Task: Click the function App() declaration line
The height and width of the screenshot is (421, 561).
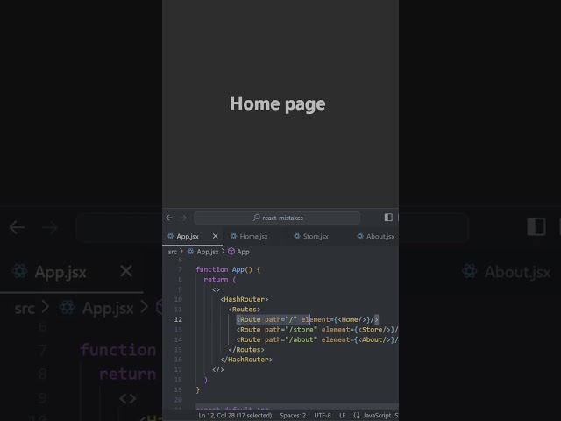Action: (228, 269)
